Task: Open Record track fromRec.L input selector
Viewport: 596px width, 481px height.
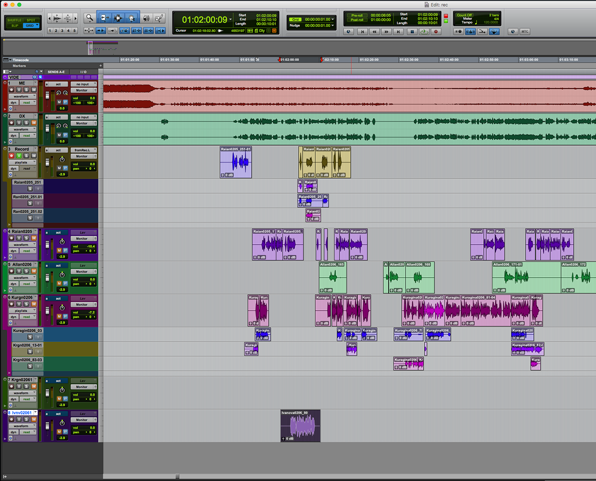Action: pos(83,150)
